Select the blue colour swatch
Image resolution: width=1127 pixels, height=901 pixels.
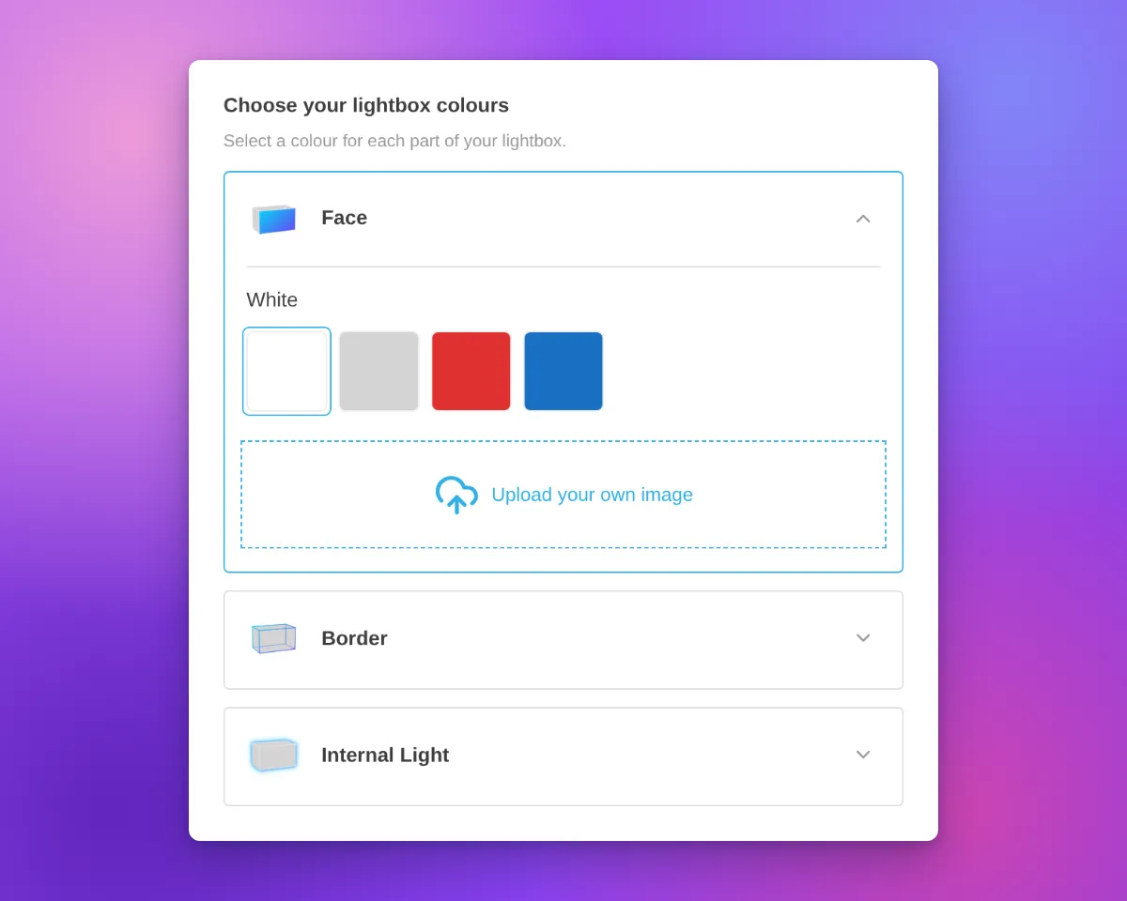coord(563,371)
